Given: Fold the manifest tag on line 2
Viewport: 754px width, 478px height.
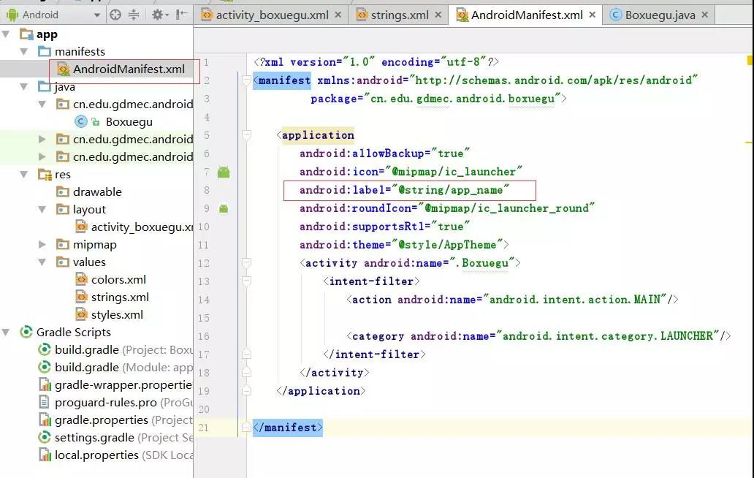Looking at the screenshot, I should coord(246,80).
